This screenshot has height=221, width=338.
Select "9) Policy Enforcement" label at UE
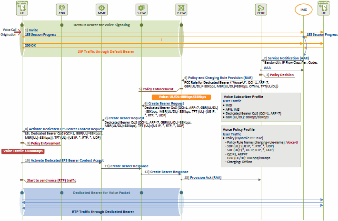tap(44, 144)
